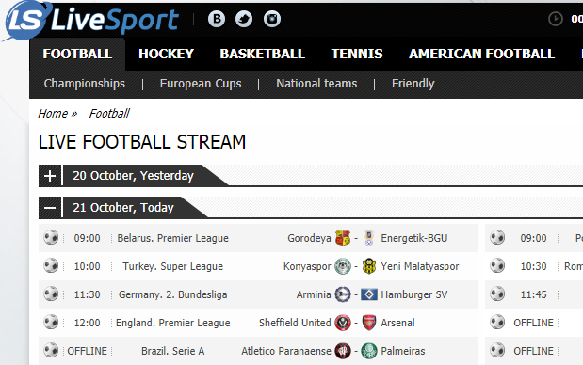
Task: Click the Friendly matches link
Action: tap(413, 84)
